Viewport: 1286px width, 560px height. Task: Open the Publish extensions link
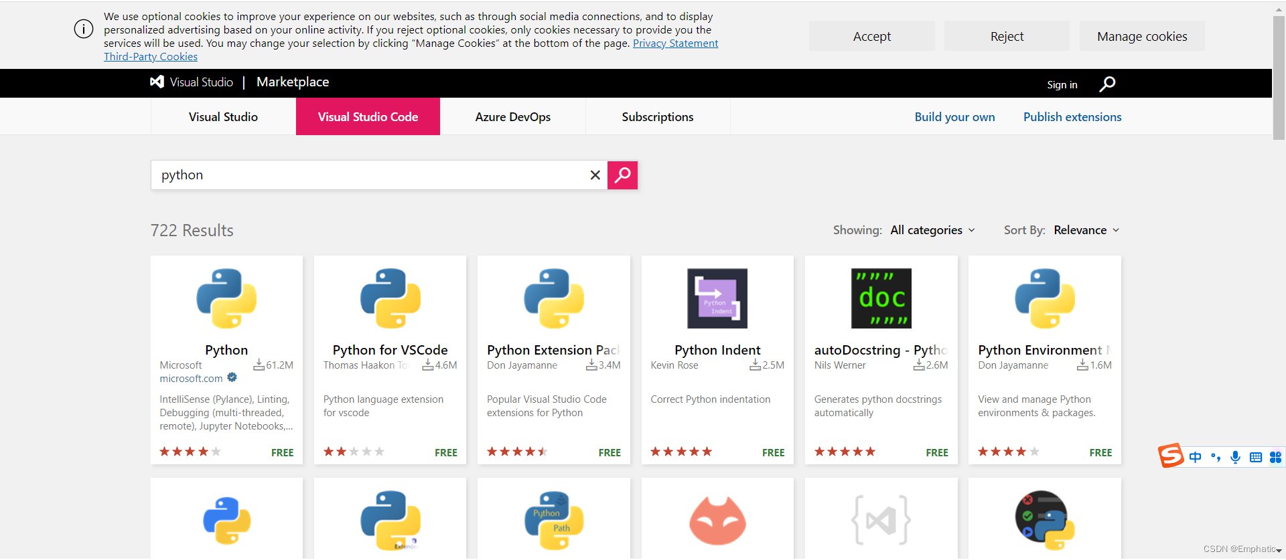click(x=1072, y=117)
